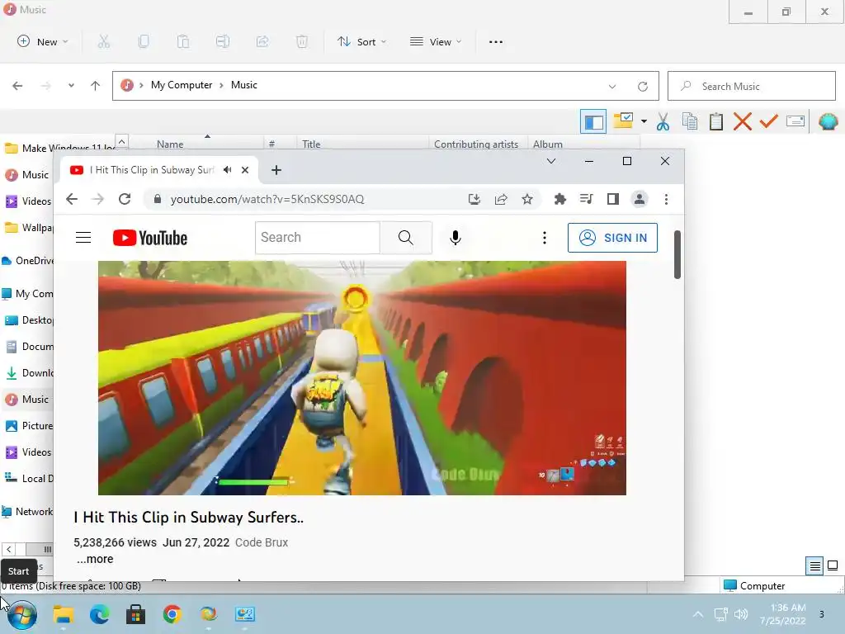This screenshot has width=845, height=634.
Task: Click the YouTube SIGN IN button
Action: (612, 238)
